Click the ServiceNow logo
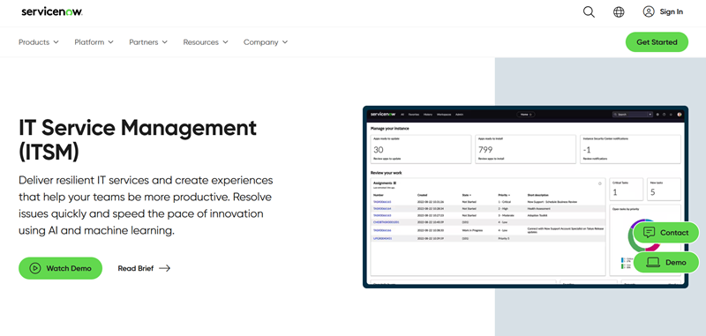706x336 pixels. pos(52,12)
